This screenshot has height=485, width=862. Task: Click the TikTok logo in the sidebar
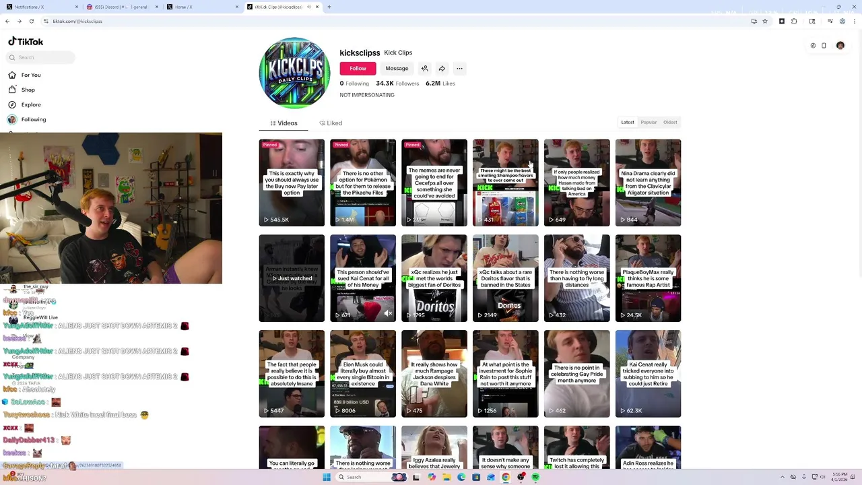[26, 42]
